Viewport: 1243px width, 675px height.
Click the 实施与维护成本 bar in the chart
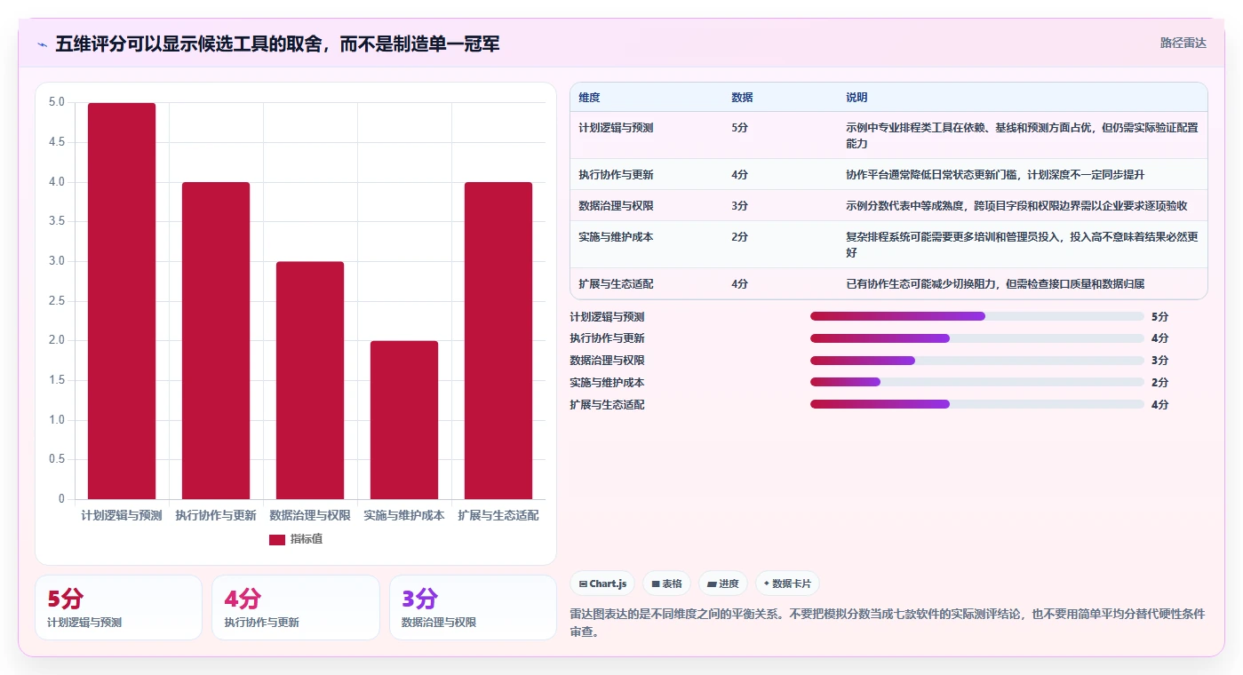pyautogui.click(x=404, y=420)
